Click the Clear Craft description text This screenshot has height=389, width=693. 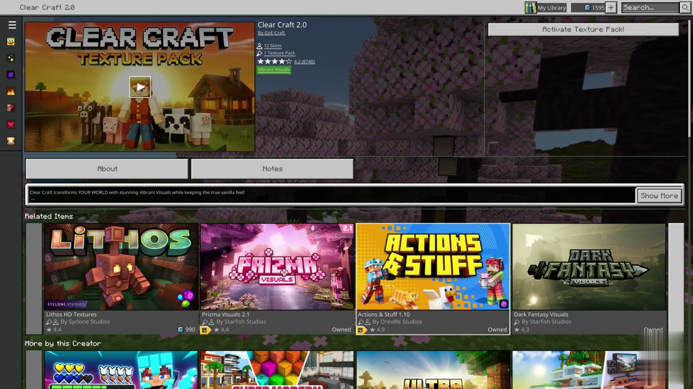[137, 192]
